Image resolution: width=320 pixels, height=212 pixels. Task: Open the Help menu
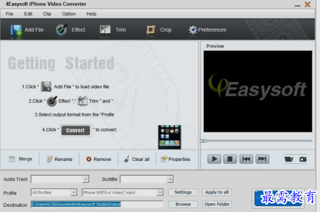(x=91, y=14)
